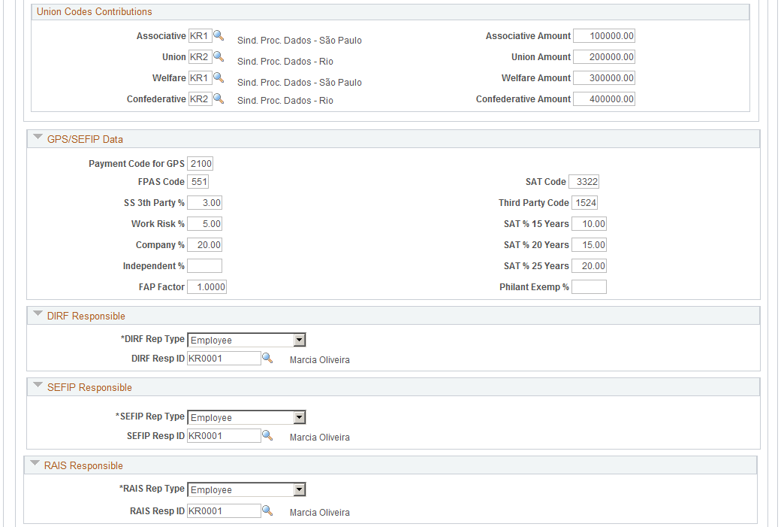The height and width of the screenshot is (527, 781).
Task: Open lookup for DIRF Resp ID
Action: point(267,358)
